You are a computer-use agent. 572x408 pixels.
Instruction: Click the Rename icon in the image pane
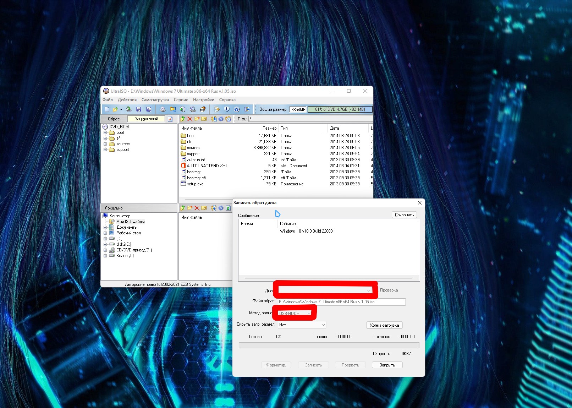coord(204,119)
